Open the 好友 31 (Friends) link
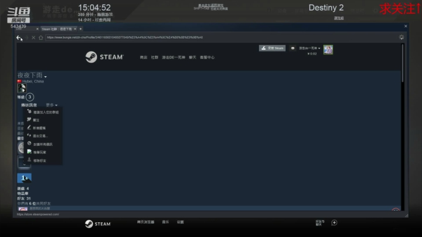 tap(24, 198)
